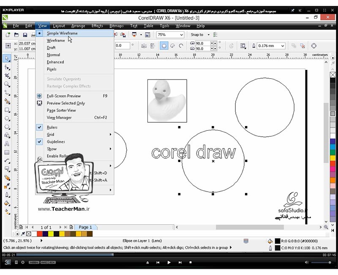Image resolution: width=338 pixels, height=275 pixels.
Task: Click the Wrap text icon in property bar
Action: [243, 46]
